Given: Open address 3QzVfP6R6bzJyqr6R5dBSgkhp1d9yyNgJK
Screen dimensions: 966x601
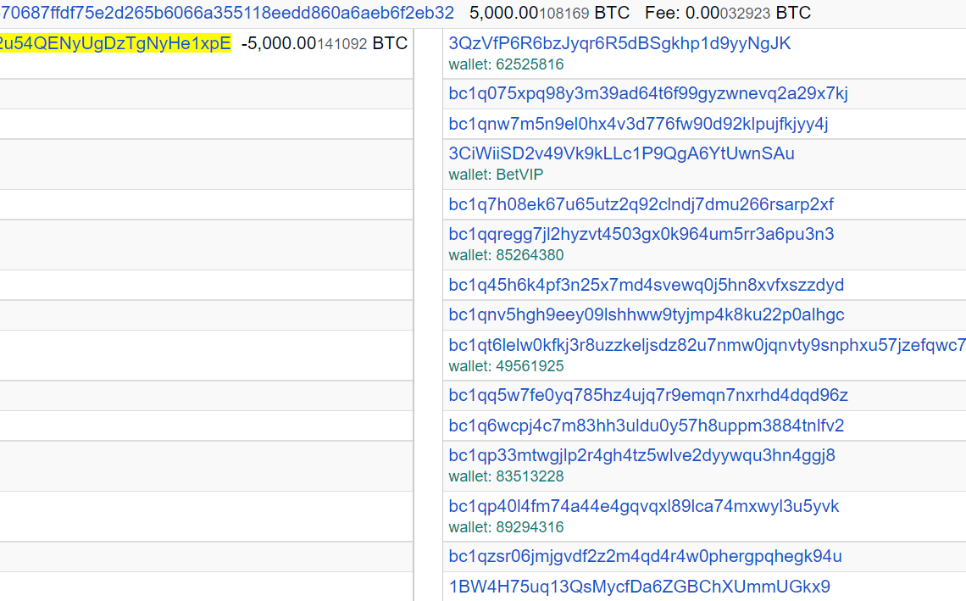Looking at the screenshot, I should 619,43.
